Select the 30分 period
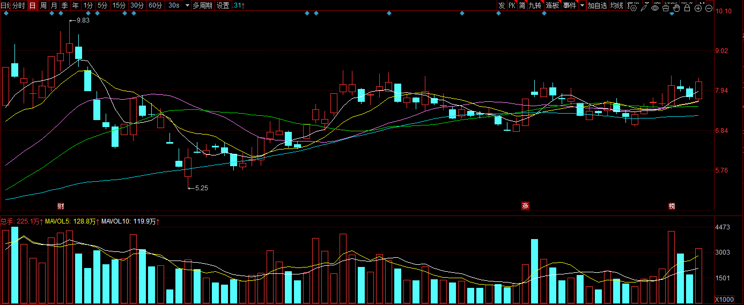Viewport: 744px width, 305px height. (137, 5)
